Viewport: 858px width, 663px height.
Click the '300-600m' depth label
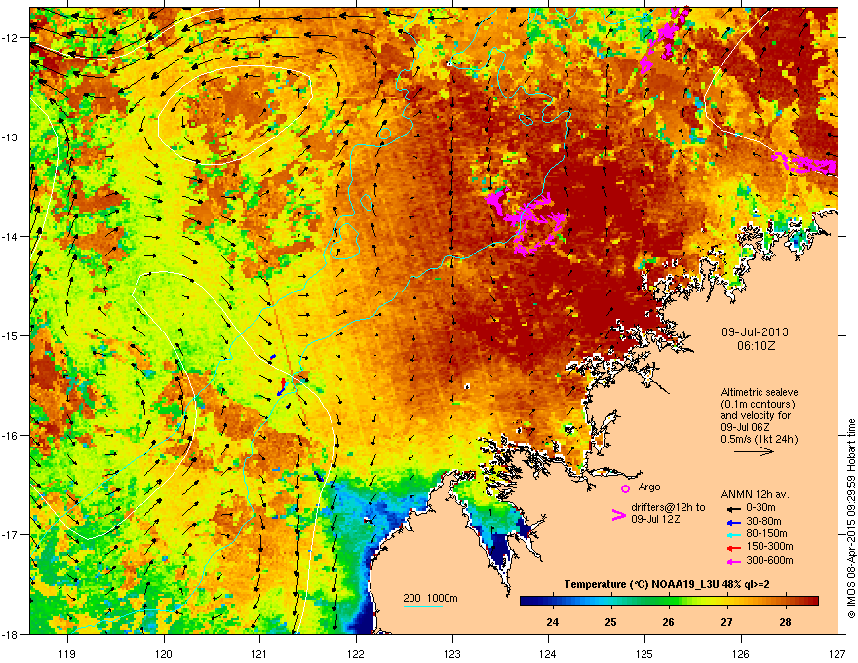(x=769, y=561)
